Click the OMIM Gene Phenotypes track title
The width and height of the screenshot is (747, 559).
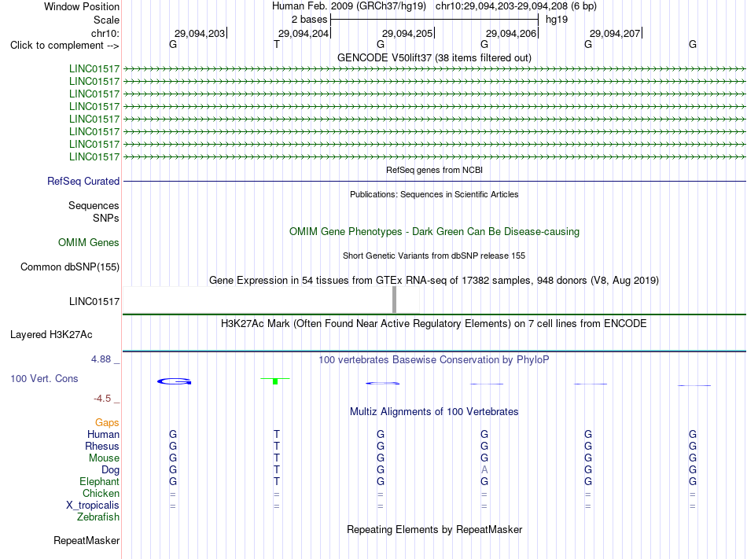pos(434,231)
